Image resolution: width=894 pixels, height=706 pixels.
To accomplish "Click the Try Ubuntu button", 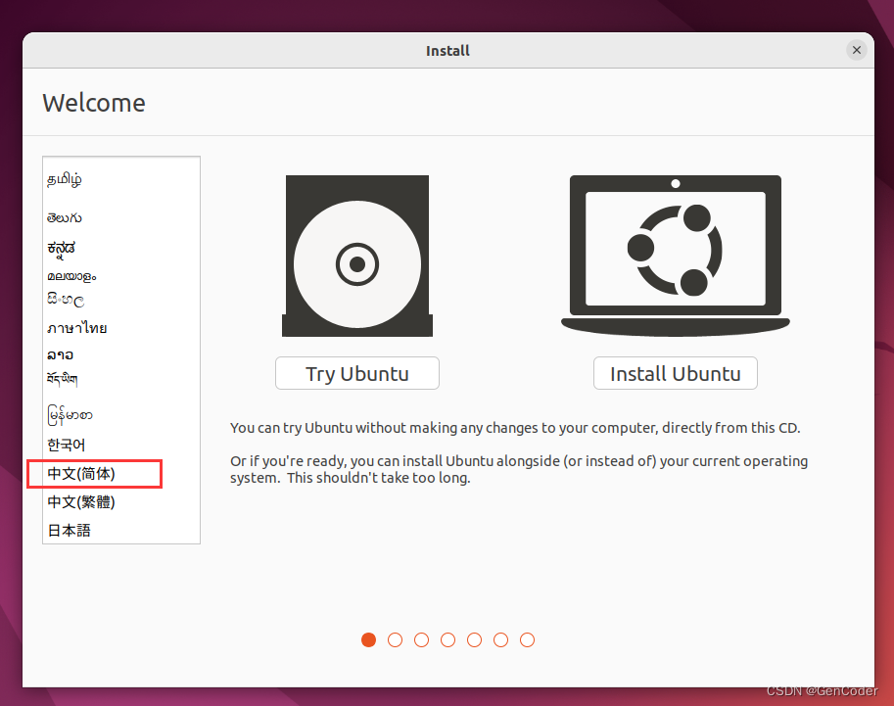I will (357, 373).
